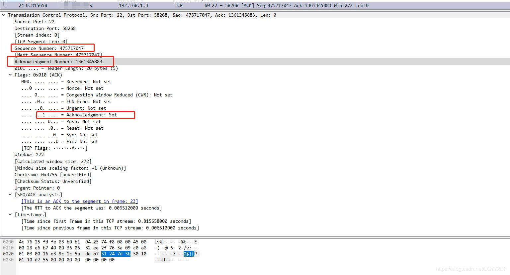Select the Acknowledgment Number: 1361345883 field
510x275 pixels.
(58, 62)
